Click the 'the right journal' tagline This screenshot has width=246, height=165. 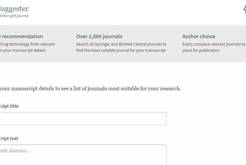[x=15, y=16]
